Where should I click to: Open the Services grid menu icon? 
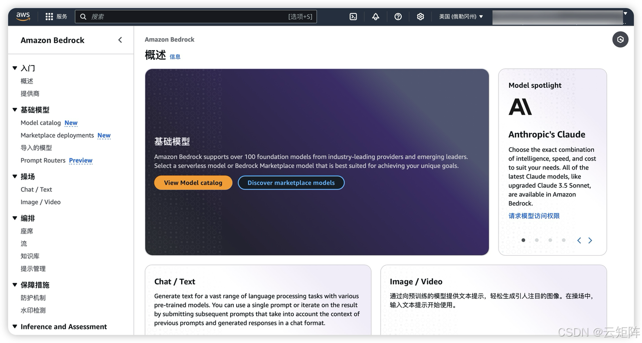pos(49,17)
